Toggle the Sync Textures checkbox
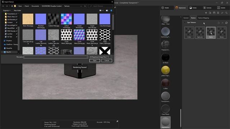 point(185,23)
